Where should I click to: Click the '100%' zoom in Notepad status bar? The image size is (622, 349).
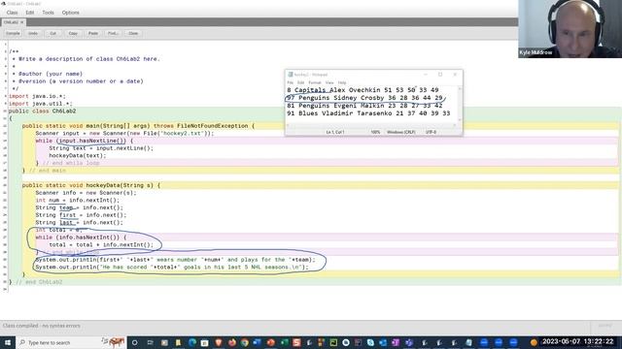pos(375,132)
